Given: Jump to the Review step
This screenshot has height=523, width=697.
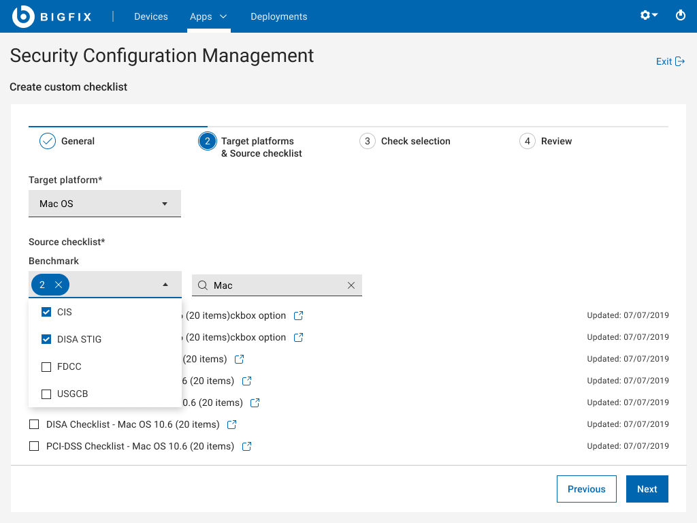Looking at the screenshot, I should point(557,141).
